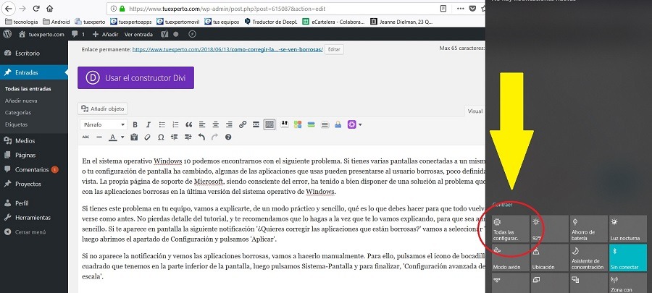The height and width of the screenshot is (293, 652).
Task: Click tuexperto.com site name in admin bar
Action: point(41,35)
